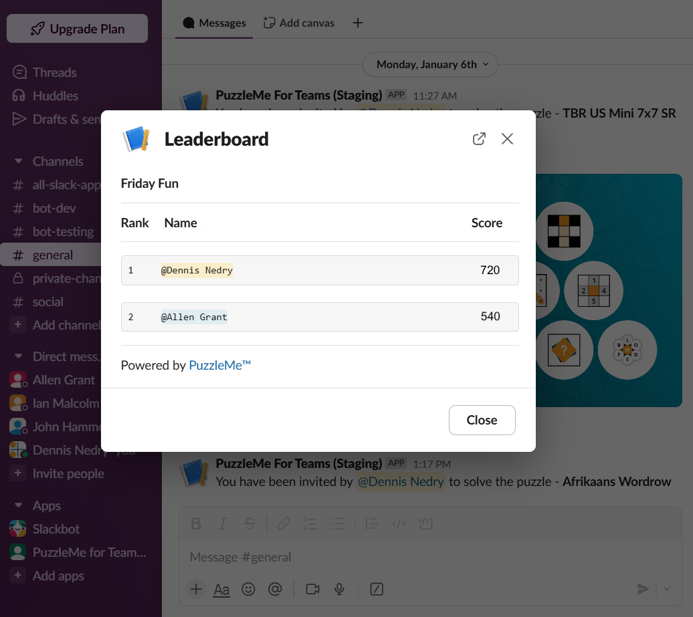Dismiss Leaderboard with the X icon

click(507, 138)
